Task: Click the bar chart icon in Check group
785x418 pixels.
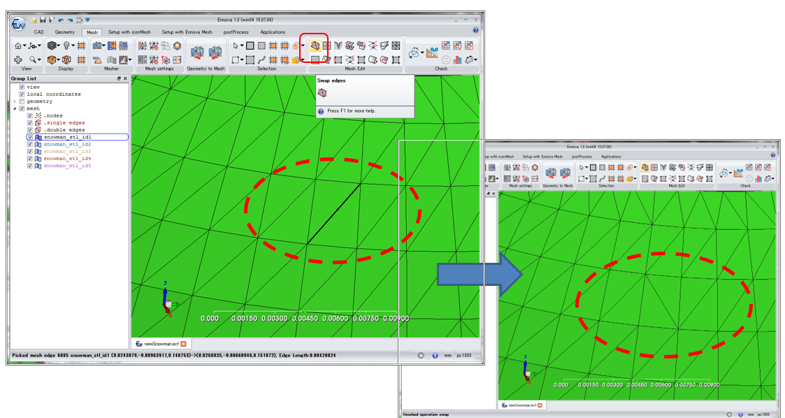Action: click(x=458, y=60)
